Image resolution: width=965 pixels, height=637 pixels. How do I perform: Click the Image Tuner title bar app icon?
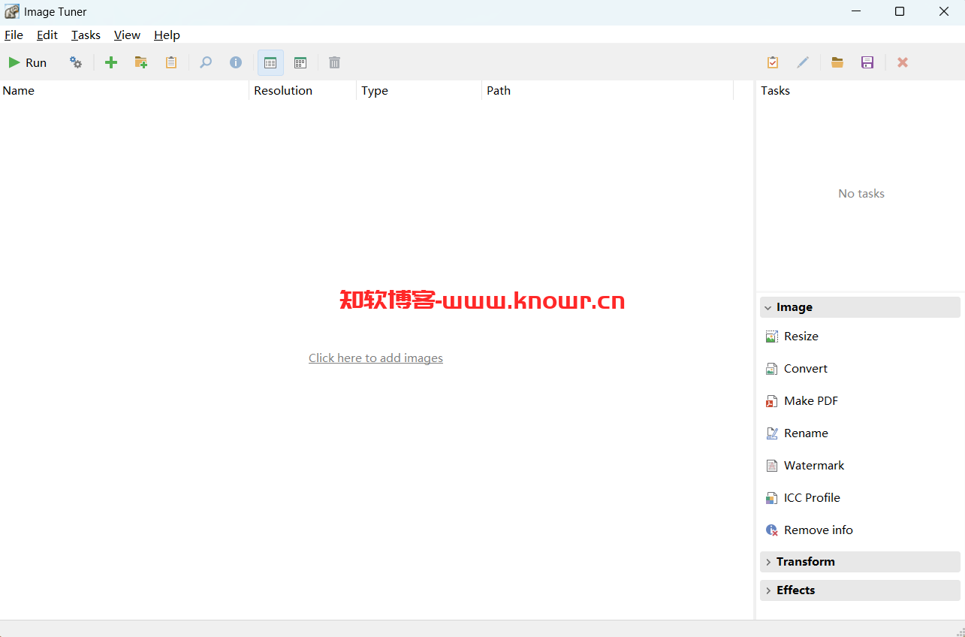(x=12, y=11)
